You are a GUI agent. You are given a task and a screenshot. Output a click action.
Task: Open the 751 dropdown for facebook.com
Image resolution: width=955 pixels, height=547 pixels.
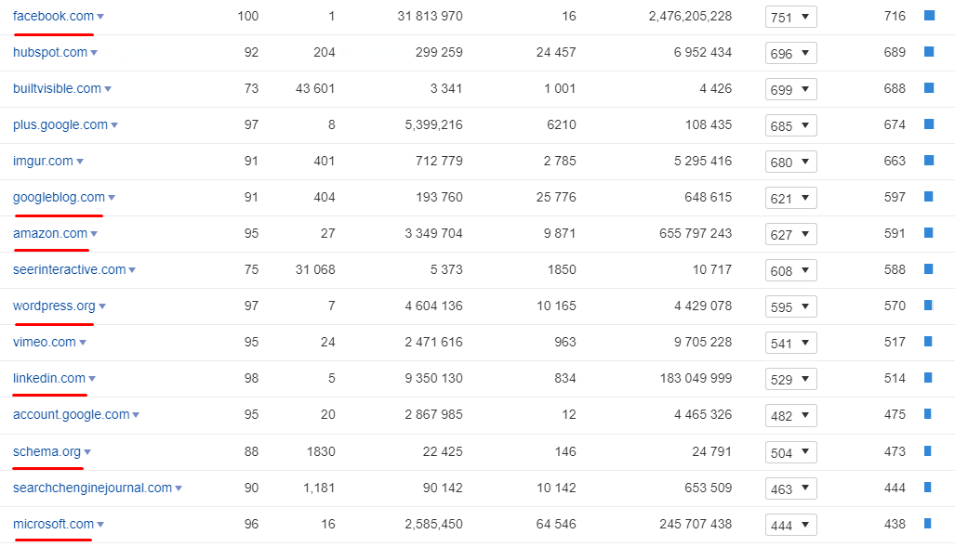pyautogui.click(x=790, y=17)
